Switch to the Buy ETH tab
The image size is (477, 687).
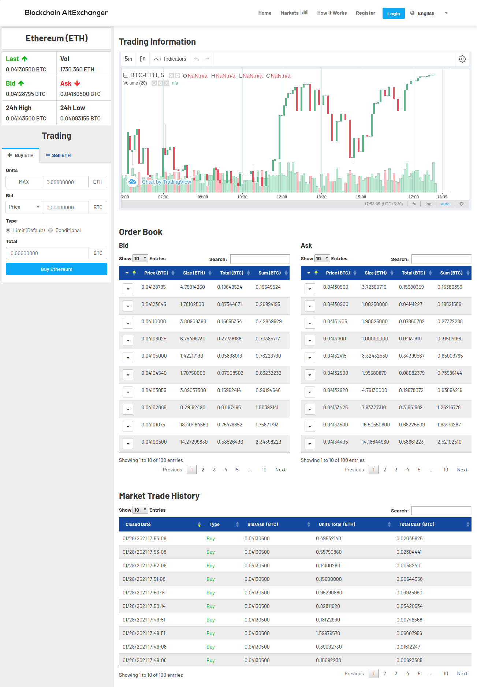(21, 155)
